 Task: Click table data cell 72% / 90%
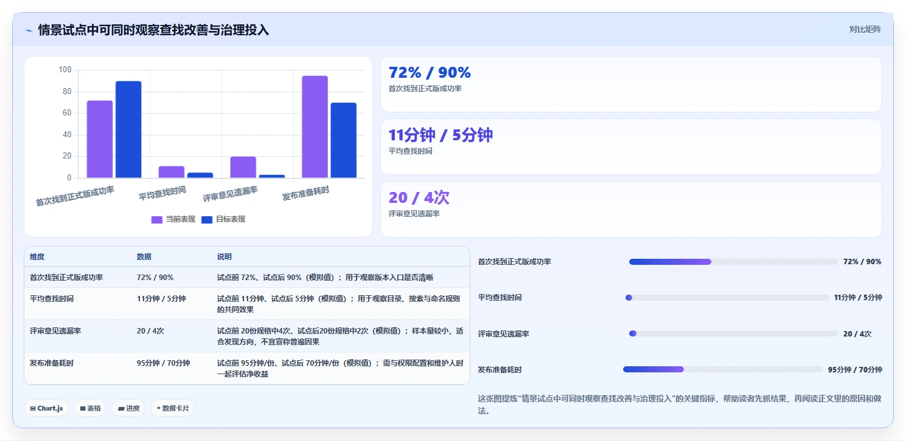155,278
